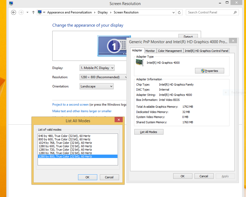This screenshot has height=197, width=246.
Task: Click the List All Modes button
Action: (x=149, y=132)
